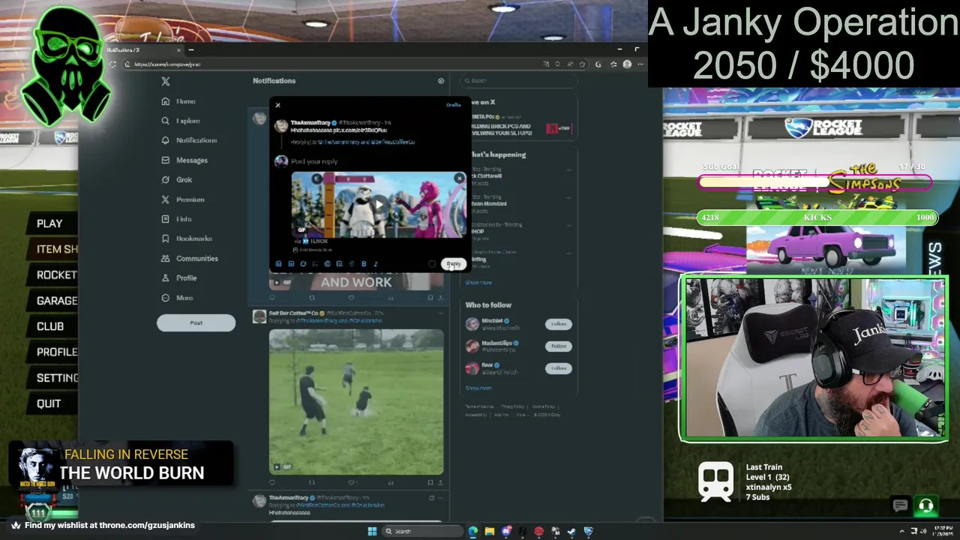Select QUIT in Rocket League menu
Image resolution: width=960 pixels, height=540 pixels.
coord(49,403)
